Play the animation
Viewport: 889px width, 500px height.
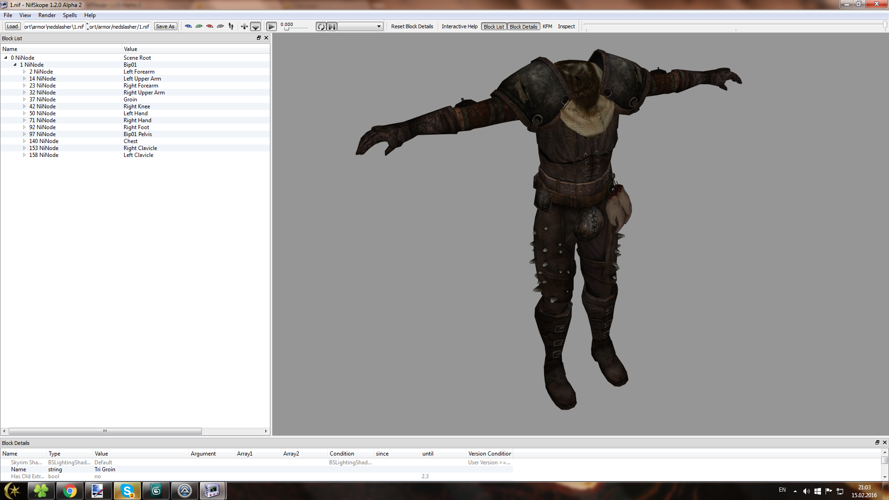[272, 26]
